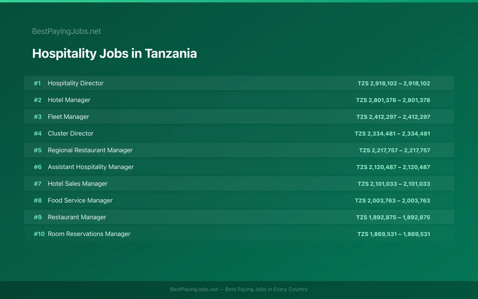
Task: Click rank number #3
Action: (37, 117)
